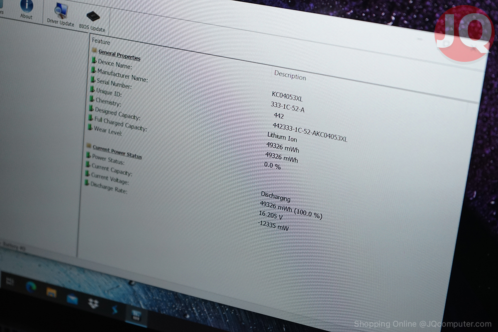Select the Manufacturer Name row label
The image size is (498, 332).
[122, 75]
